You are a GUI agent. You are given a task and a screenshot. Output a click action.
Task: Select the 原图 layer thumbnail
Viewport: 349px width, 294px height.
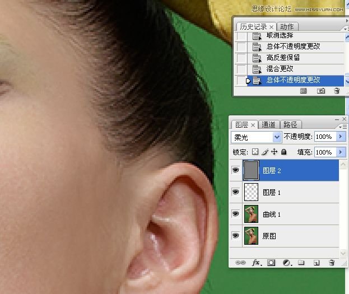click(251, 235)
